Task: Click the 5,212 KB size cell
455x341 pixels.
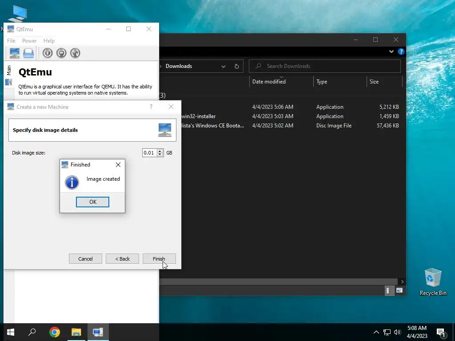Action: (x=389, y=107)
